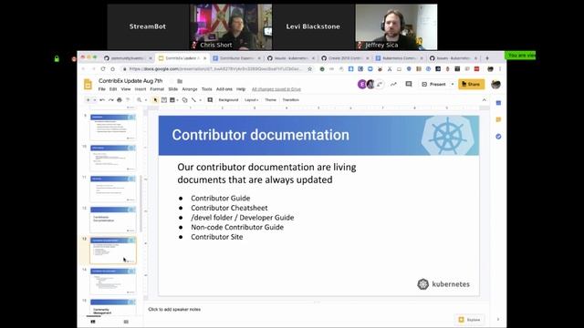The width and height of the screenshot is (584, 328).
Task: Click the Chrome three-dot menu
Action: coord(500,69)
